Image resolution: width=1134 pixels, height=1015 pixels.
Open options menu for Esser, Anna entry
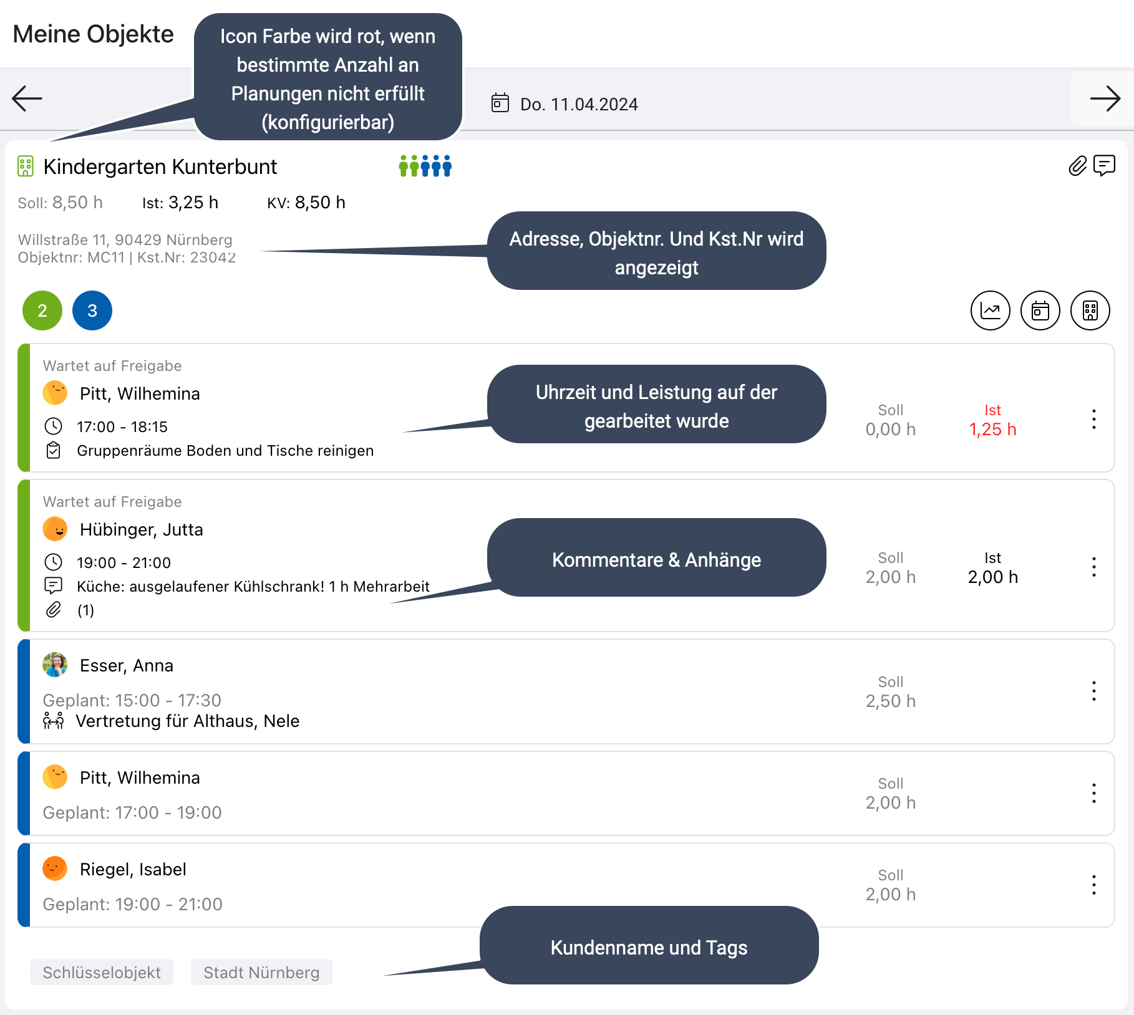tap(1093, 691)
